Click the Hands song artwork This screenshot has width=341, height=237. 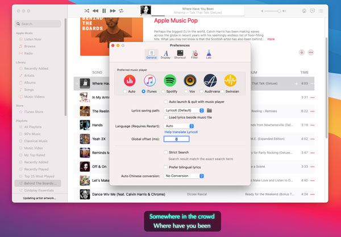[x=85, y=125]
